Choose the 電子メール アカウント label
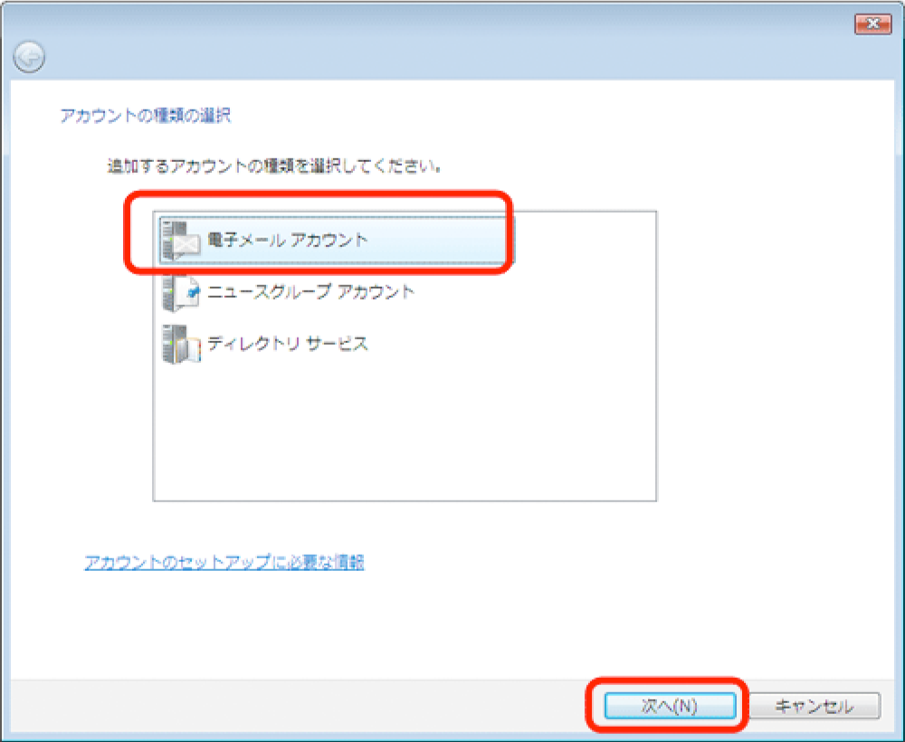Viewport: 905px width, 742px height. point(288,241)
